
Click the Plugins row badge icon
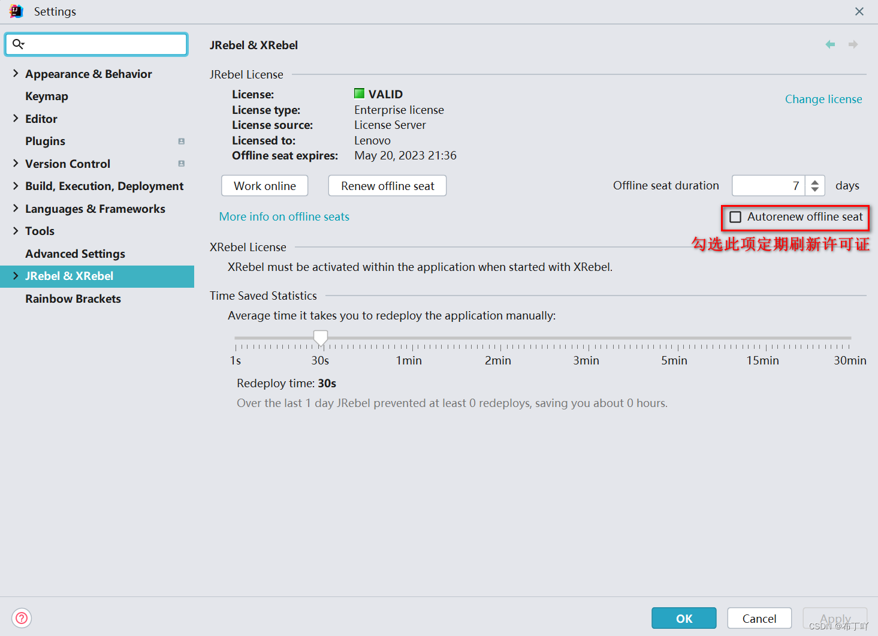pyautogui.click(x=181, y=141)
